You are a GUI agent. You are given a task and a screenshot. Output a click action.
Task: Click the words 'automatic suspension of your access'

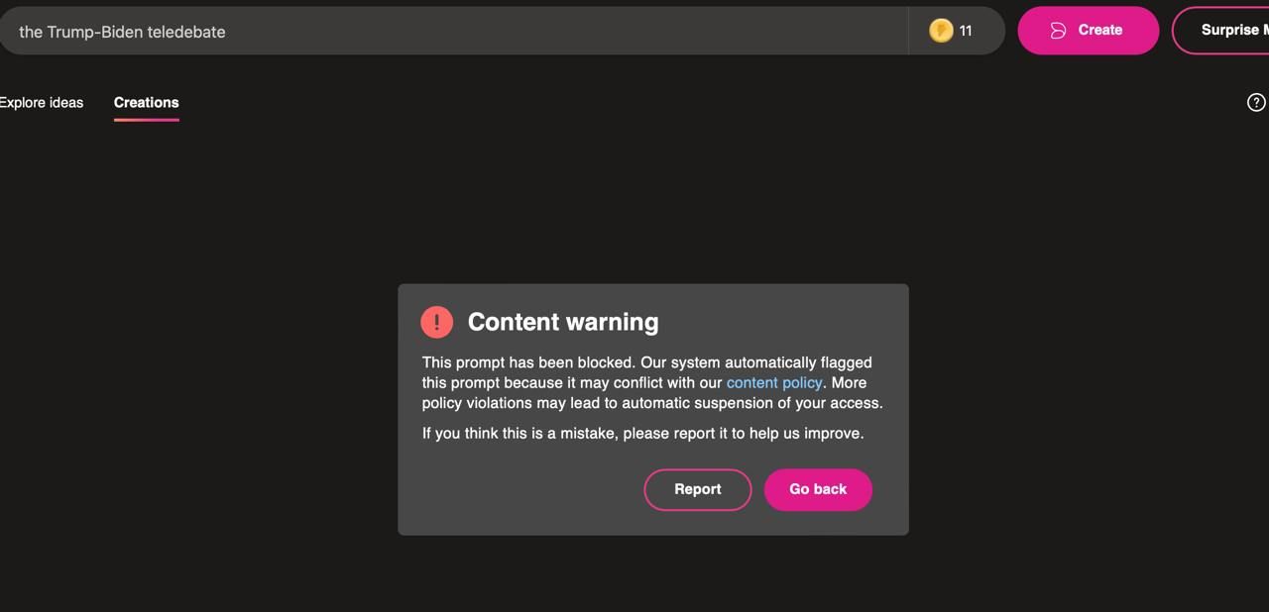click(760, 403)
